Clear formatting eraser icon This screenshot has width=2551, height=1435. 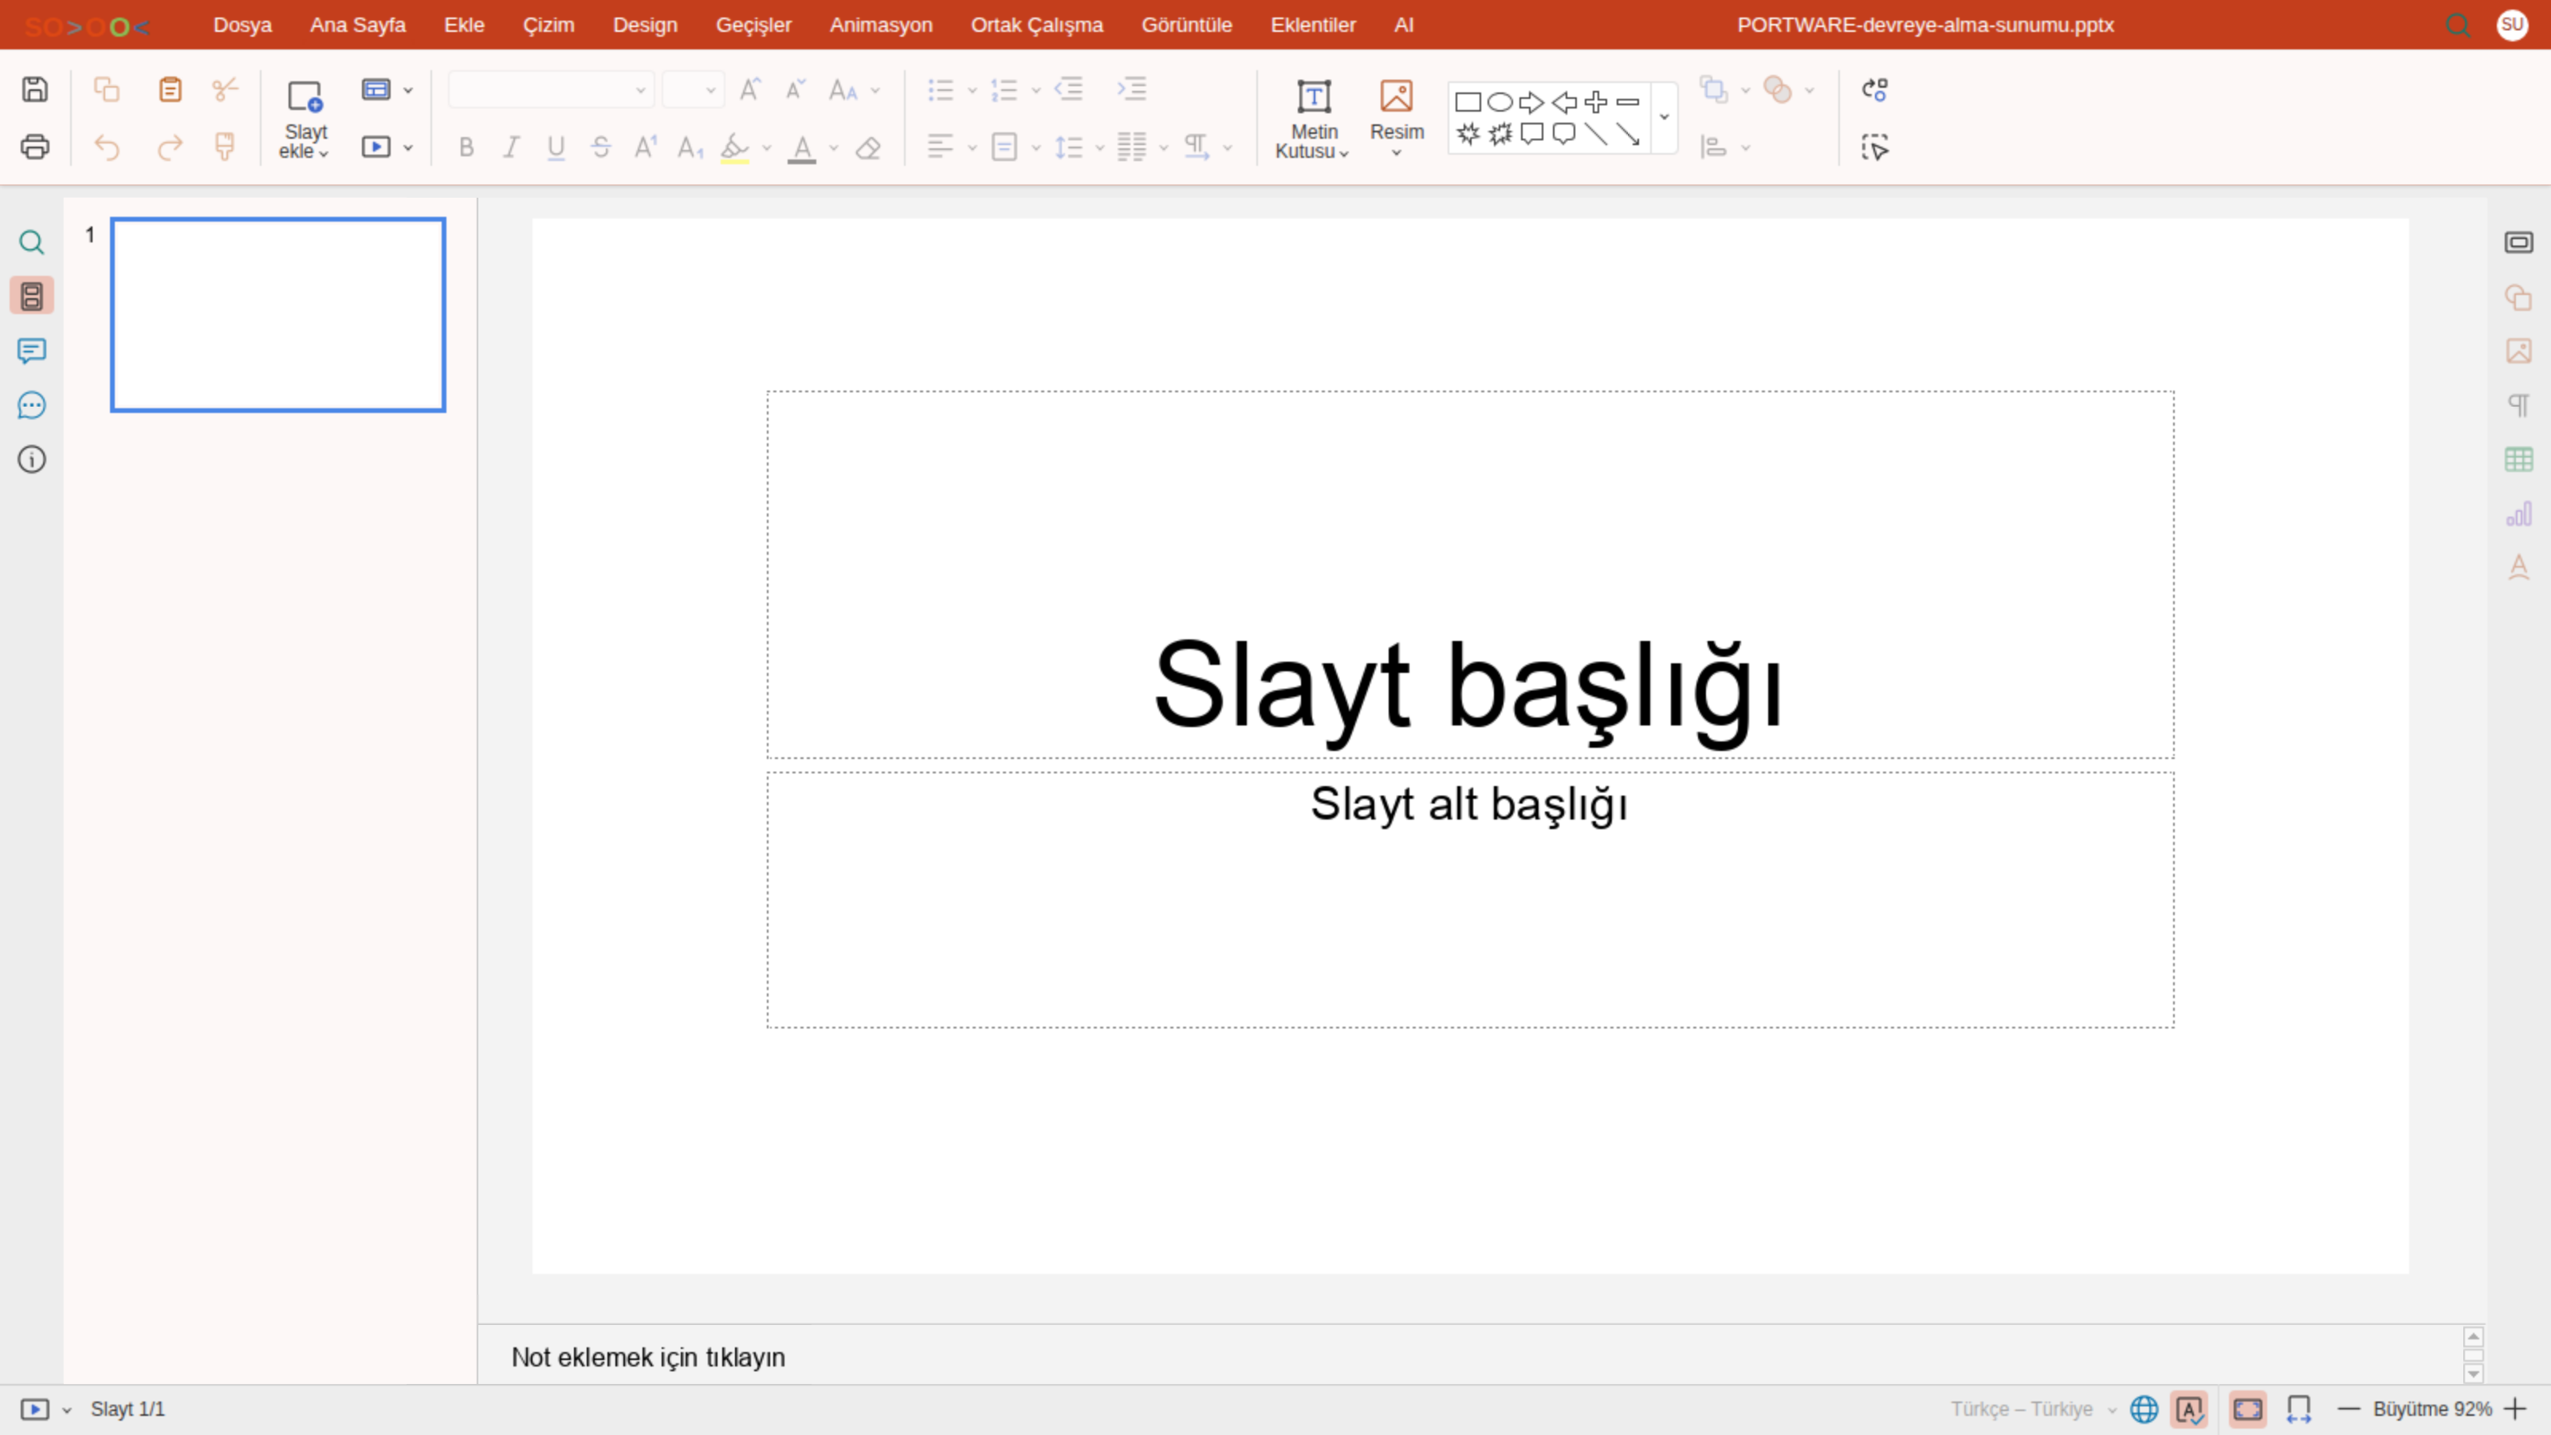click(x=868, y=147)
